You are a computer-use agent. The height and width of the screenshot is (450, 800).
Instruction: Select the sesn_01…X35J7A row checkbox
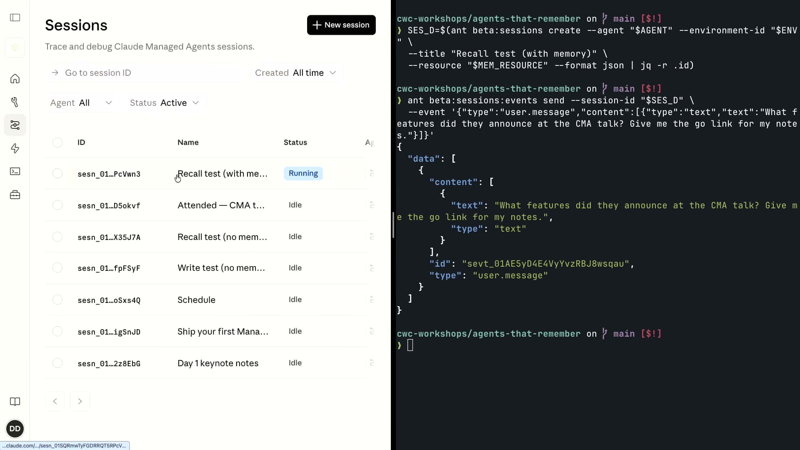coord(57,237)
